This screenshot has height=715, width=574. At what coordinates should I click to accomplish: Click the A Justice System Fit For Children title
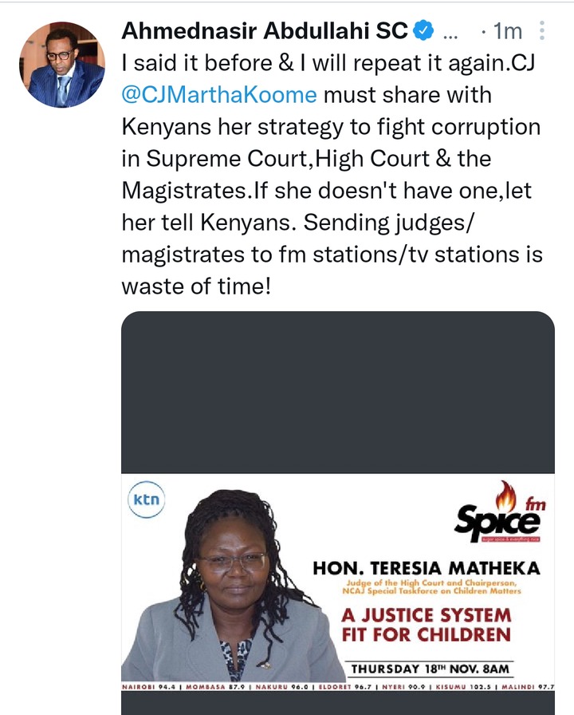pyautogui.click(x=427, y=625)
